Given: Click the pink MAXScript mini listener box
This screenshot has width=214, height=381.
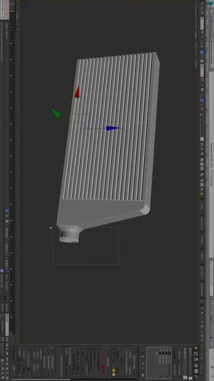Looking at the screenshot, I should pos(7,10).
